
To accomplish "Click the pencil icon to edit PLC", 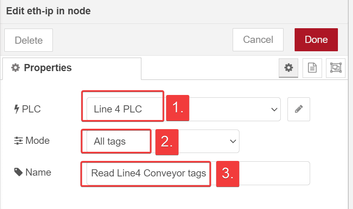I will [299, 109].
